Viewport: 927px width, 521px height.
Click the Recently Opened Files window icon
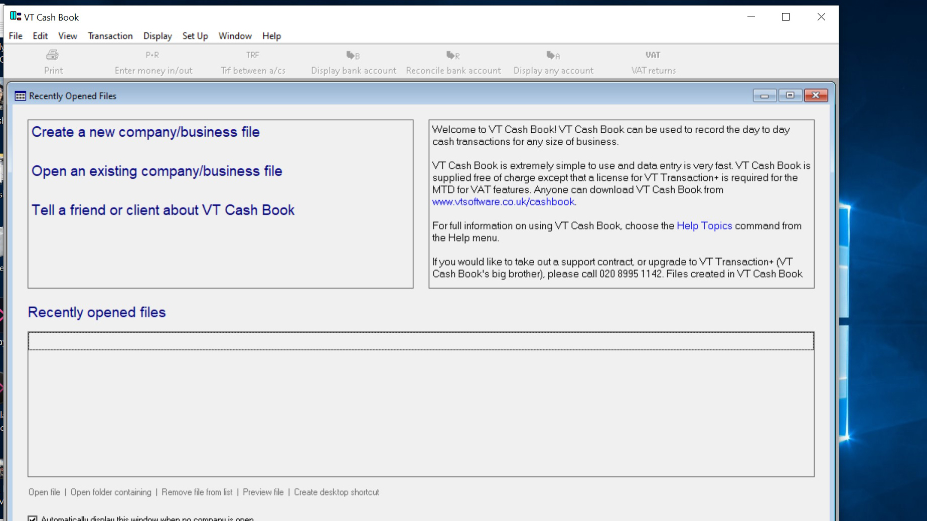click(20, 96)
